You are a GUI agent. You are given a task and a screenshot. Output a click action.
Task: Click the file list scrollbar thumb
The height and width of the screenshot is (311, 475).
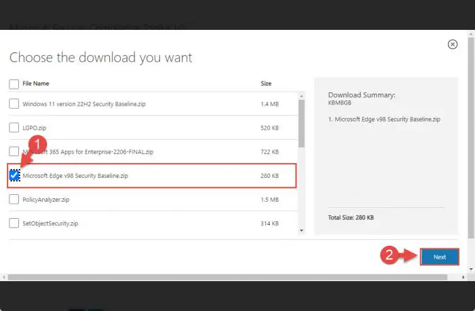301,124
